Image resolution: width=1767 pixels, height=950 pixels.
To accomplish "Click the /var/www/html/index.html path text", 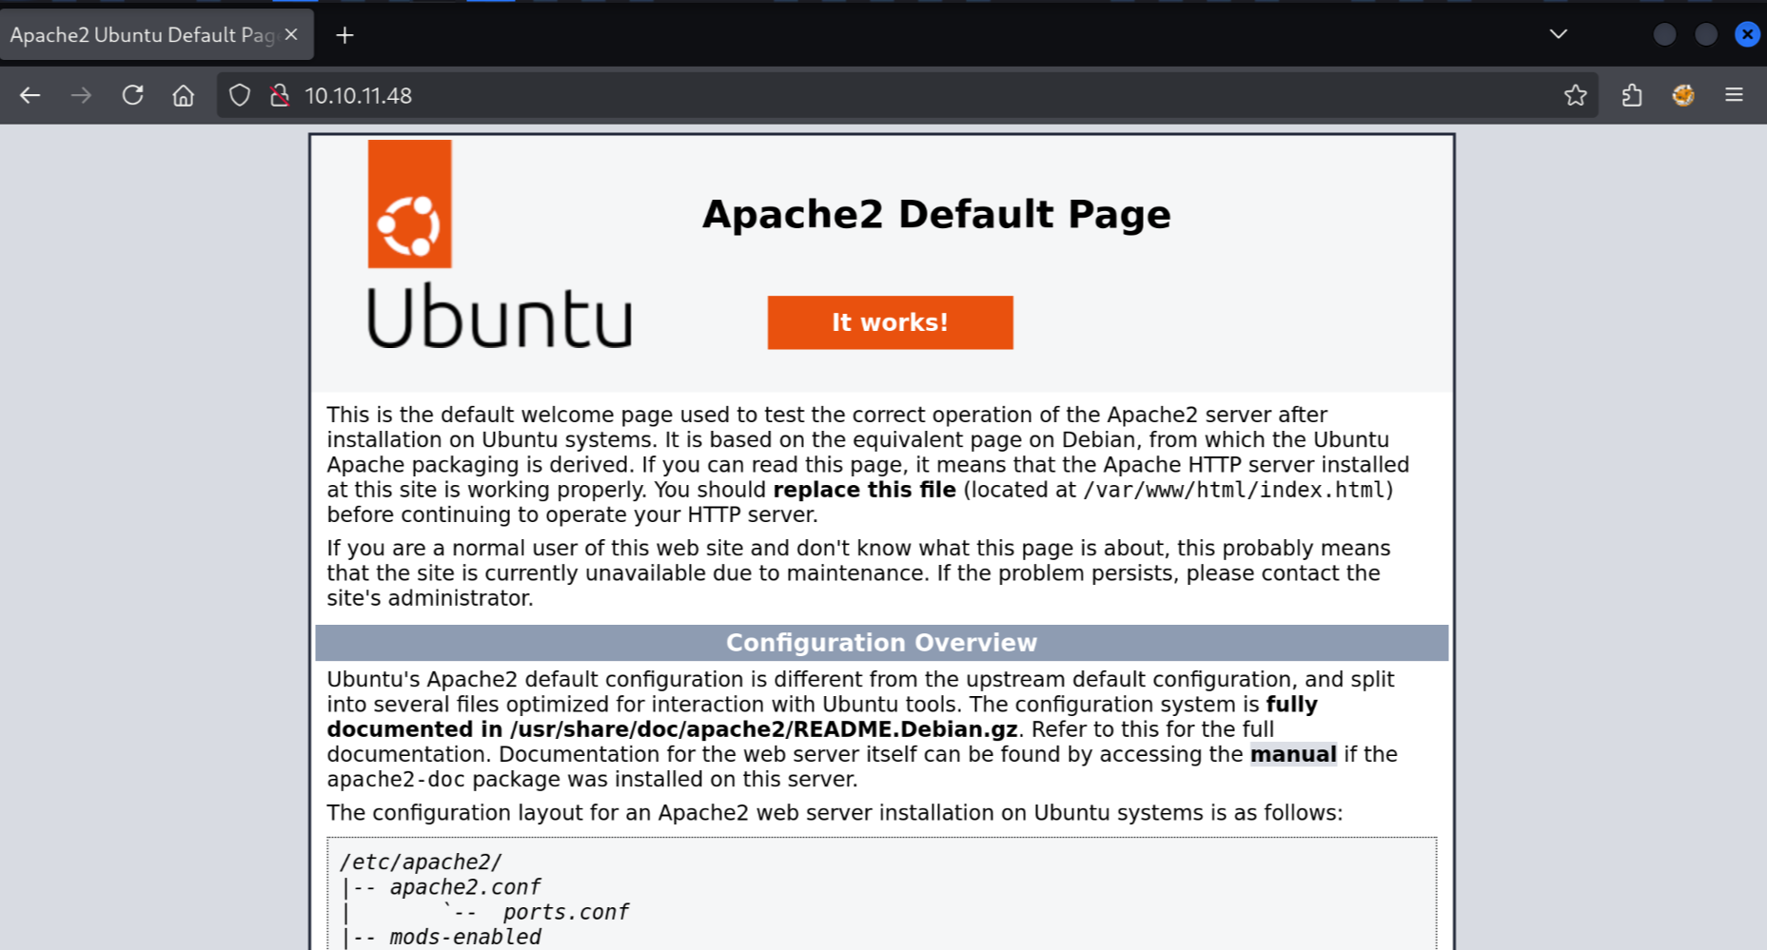I will (1234, 490).
